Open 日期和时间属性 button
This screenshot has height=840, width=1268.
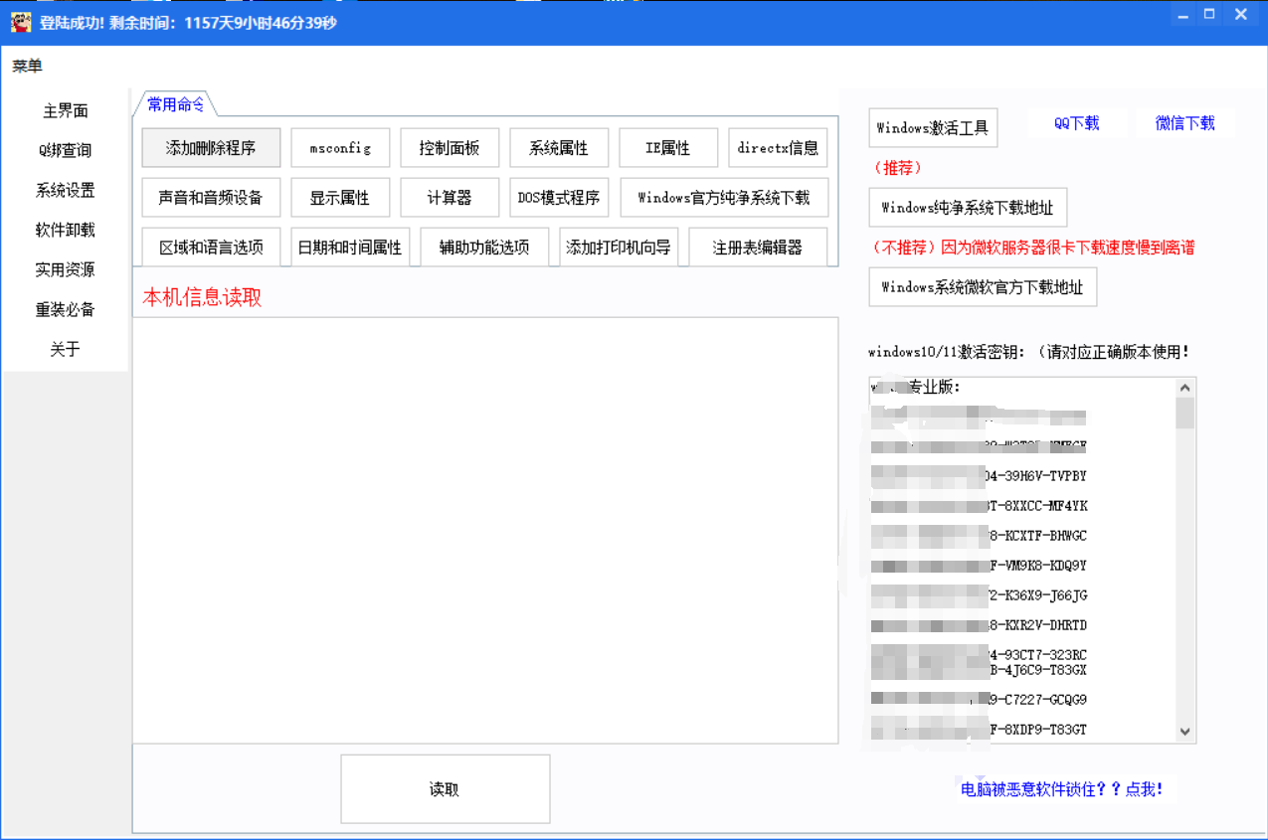coord(350,248)
